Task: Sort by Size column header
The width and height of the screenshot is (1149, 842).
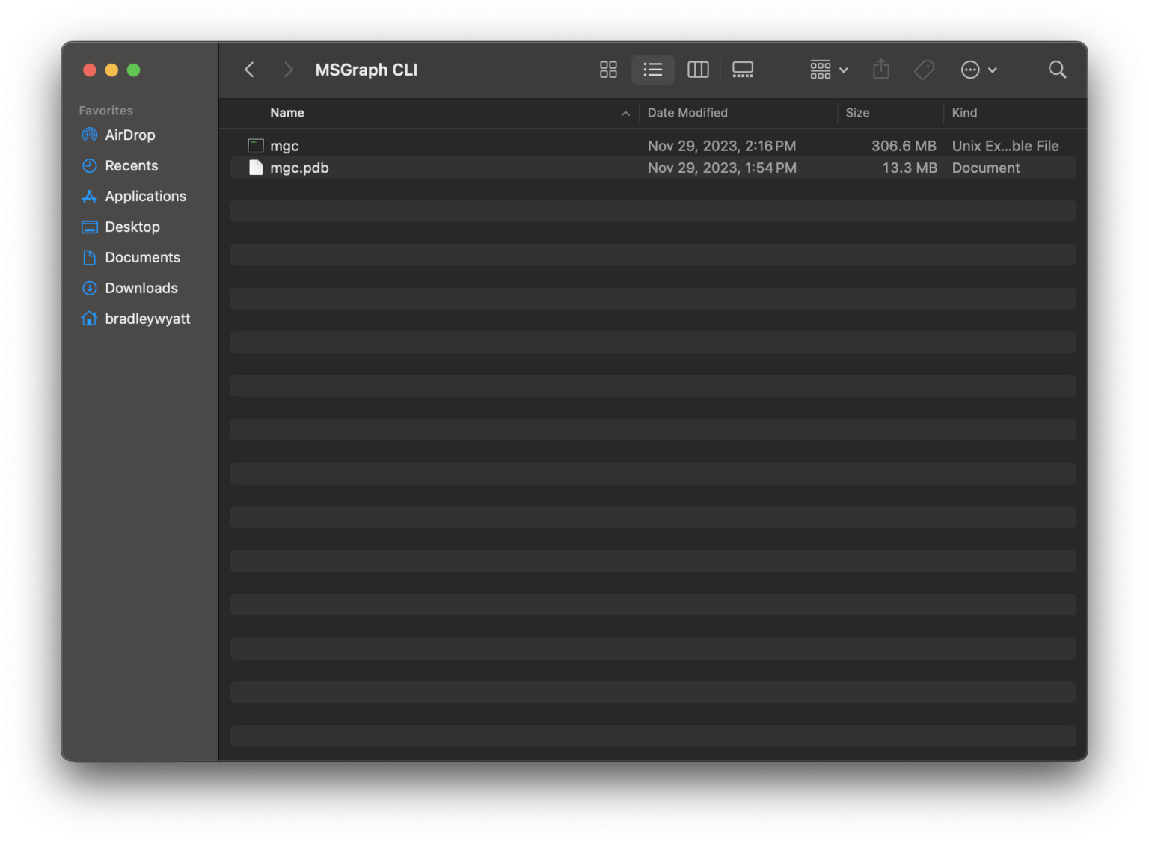Action: click(x=857, y=113)
